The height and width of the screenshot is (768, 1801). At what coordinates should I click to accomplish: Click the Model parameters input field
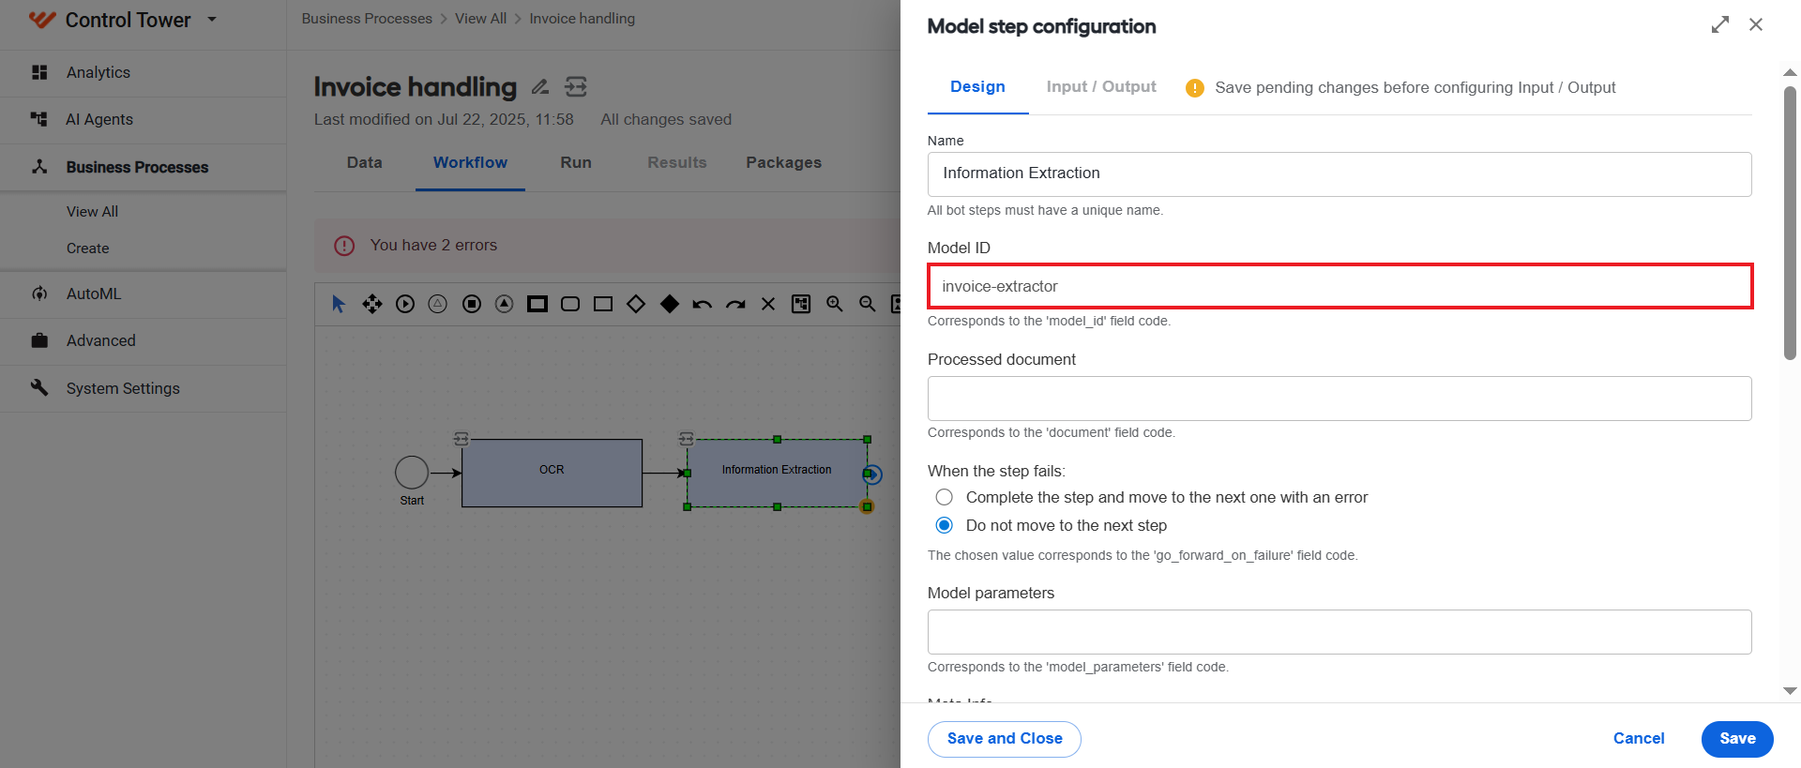[x=1339, y=632]
